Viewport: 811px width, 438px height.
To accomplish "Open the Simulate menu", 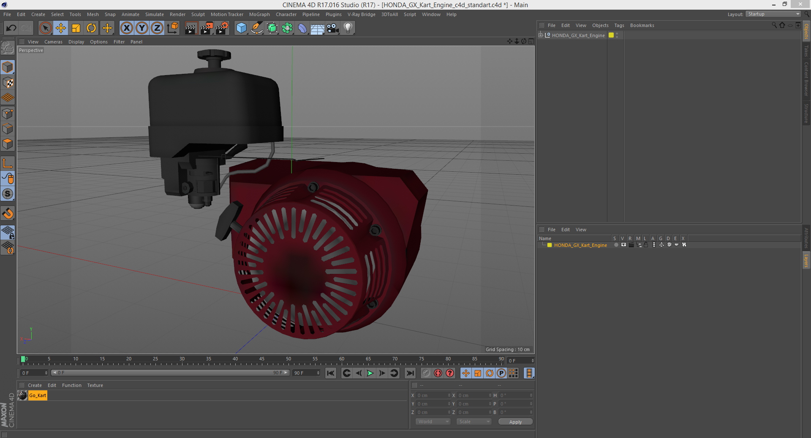I will click(155, 14).
